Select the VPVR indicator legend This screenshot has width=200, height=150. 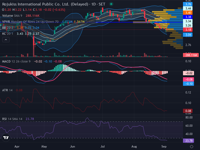click(30, 22)
